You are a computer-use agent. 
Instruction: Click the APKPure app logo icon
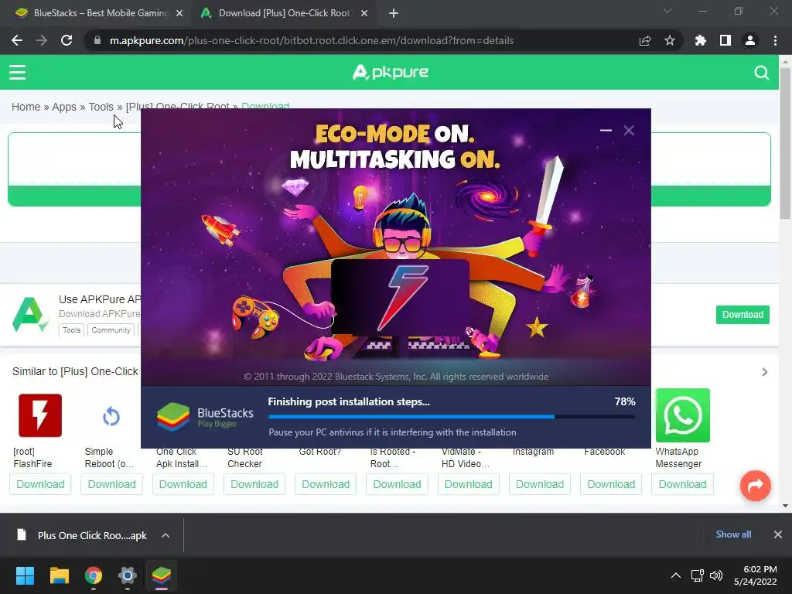coord(30,315)
